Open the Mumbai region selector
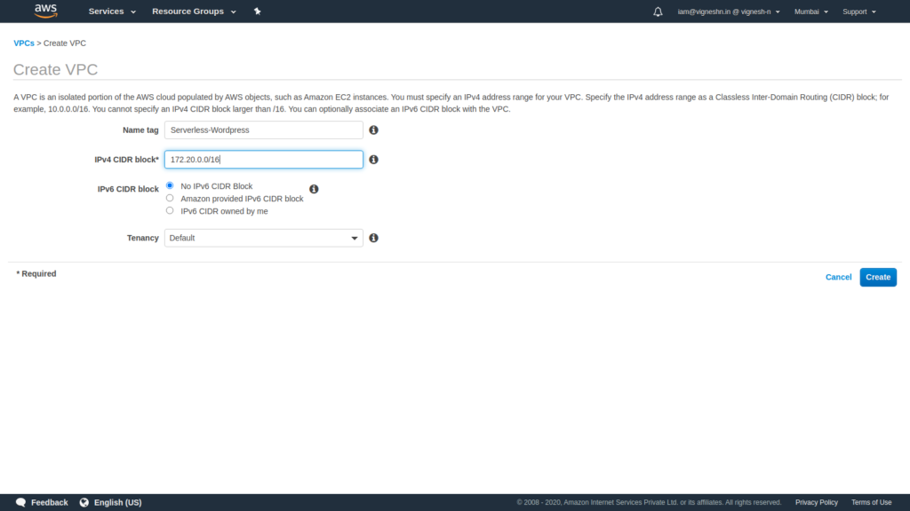This screenshot has height=511, width=910. coord(810,12)
